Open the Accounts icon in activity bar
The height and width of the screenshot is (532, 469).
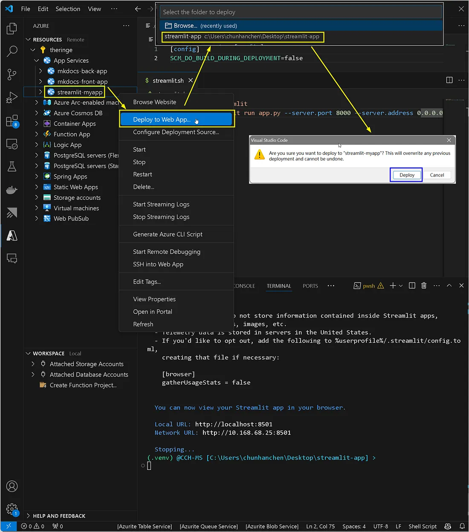coord(12,486)
